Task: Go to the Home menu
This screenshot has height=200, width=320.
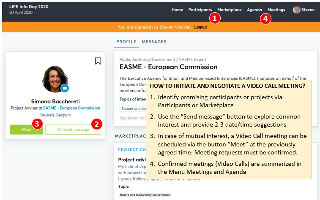Action: (x=177, y=10)
